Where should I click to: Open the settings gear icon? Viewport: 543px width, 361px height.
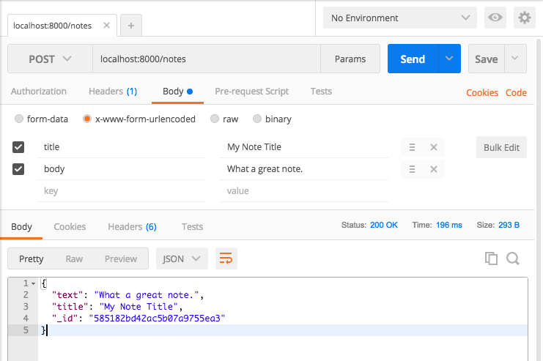pos(524,18)
